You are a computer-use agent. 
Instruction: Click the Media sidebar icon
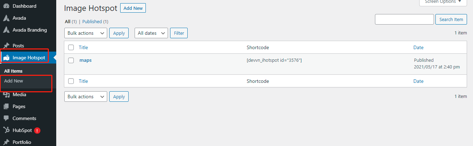pos(6,95)
